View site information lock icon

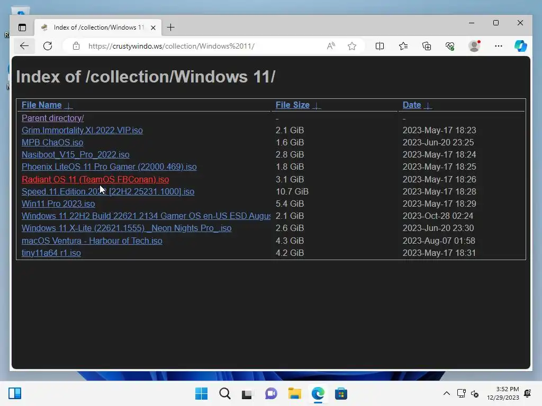[76, 46]
